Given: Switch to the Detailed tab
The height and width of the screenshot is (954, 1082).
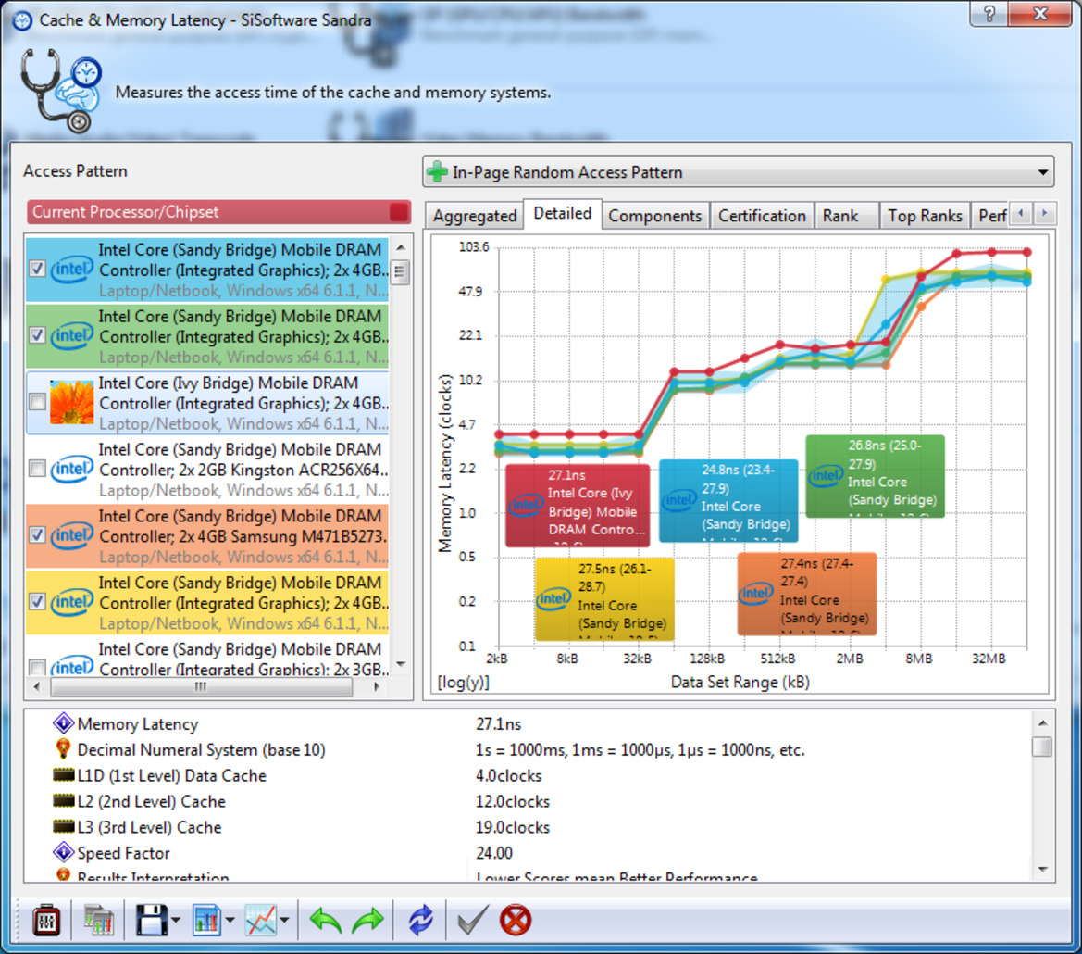Looking at the screenshot, I should [x=563, y=213].
